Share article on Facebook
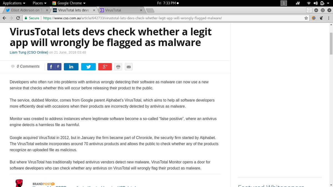This screenshot has height=187, width=333. 54,66
